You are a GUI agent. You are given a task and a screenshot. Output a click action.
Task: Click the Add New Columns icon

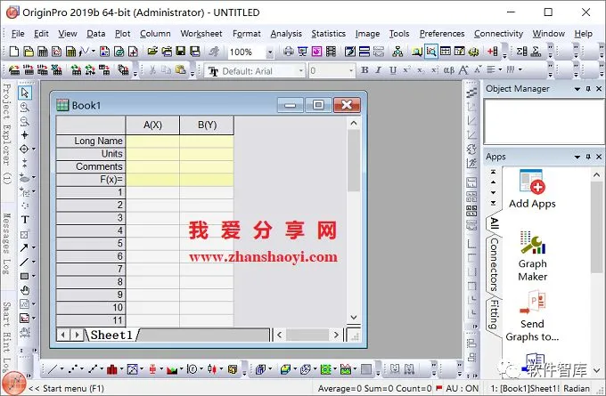[492, 52]
